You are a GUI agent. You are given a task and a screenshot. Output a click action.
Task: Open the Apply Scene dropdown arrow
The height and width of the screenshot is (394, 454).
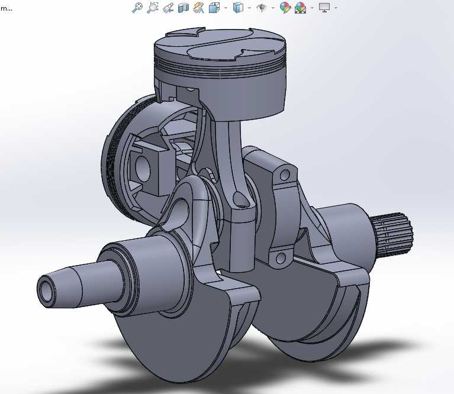tap(312, 8)
